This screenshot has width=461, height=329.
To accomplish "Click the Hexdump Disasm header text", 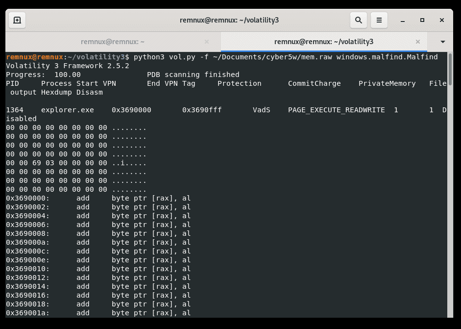I will click(x=72, y=92).
